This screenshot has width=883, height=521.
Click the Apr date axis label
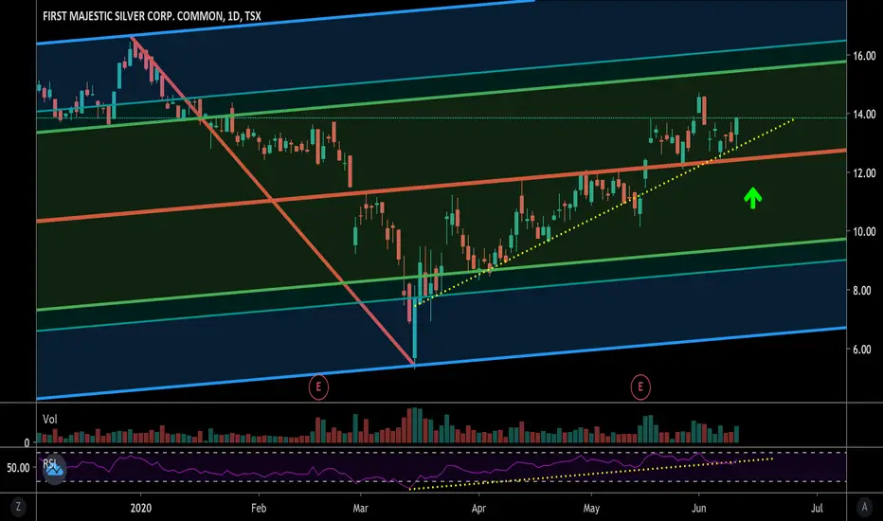point(478,508)
